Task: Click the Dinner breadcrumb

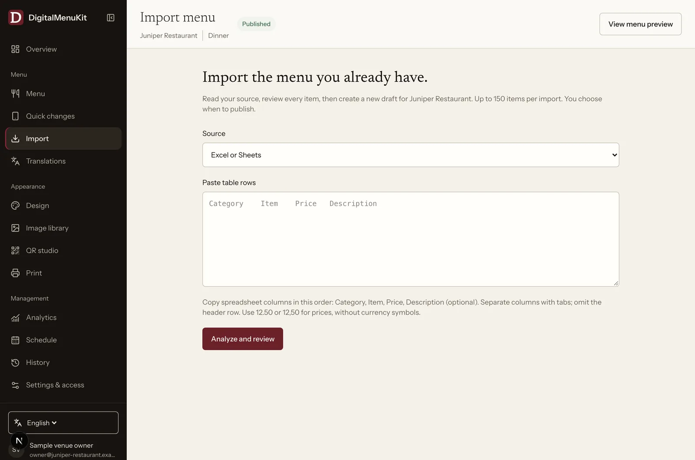Action: tap(218, 36)
